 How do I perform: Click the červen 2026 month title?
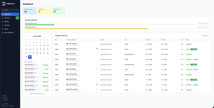37,36
